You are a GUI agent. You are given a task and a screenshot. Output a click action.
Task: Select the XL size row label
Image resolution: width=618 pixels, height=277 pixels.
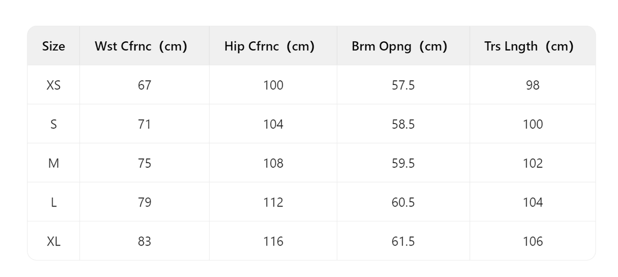54,241
